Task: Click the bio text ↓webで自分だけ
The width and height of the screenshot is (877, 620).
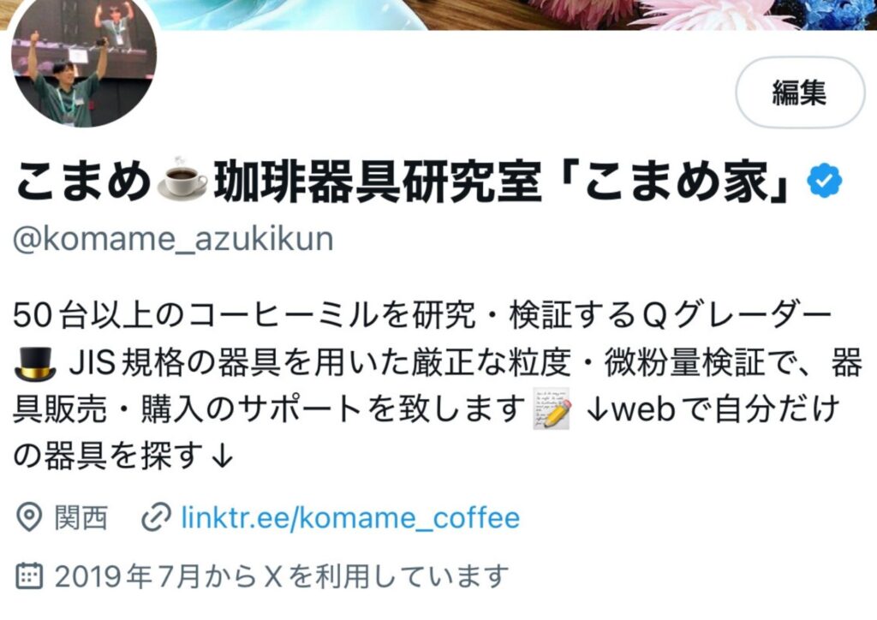Action: [x=713, y=409]
